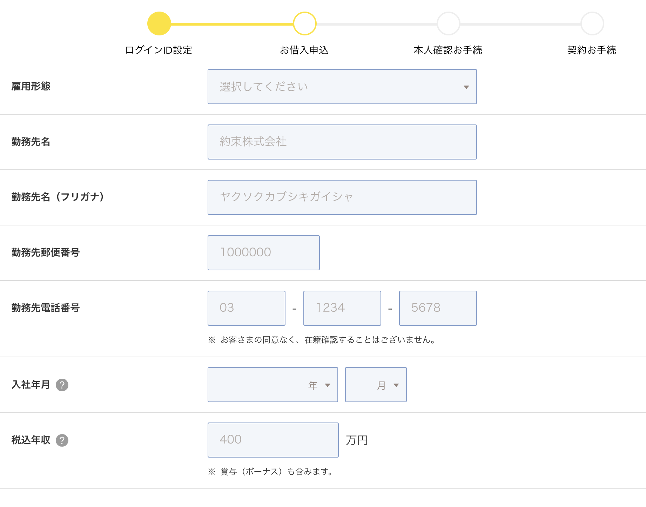Select the phone area code field (03)

[x=246, y=308]
